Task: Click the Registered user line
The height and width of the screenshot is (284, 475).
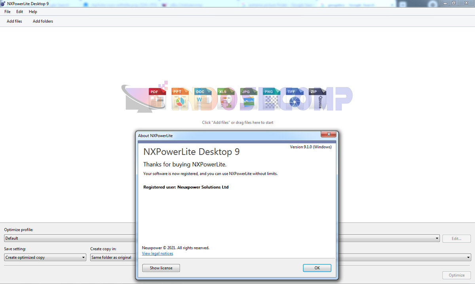Action: [186, 187]
